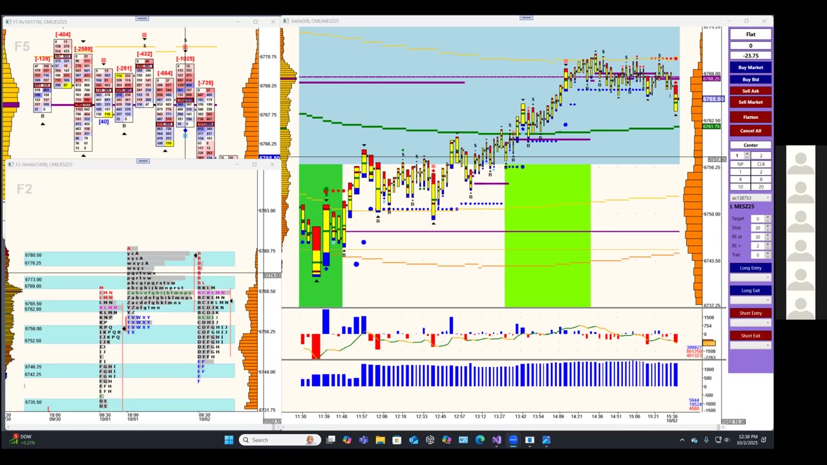Viewport: 827px width, 465px height.
Task: Cancel all working orders
Action: tap(750, 130)
